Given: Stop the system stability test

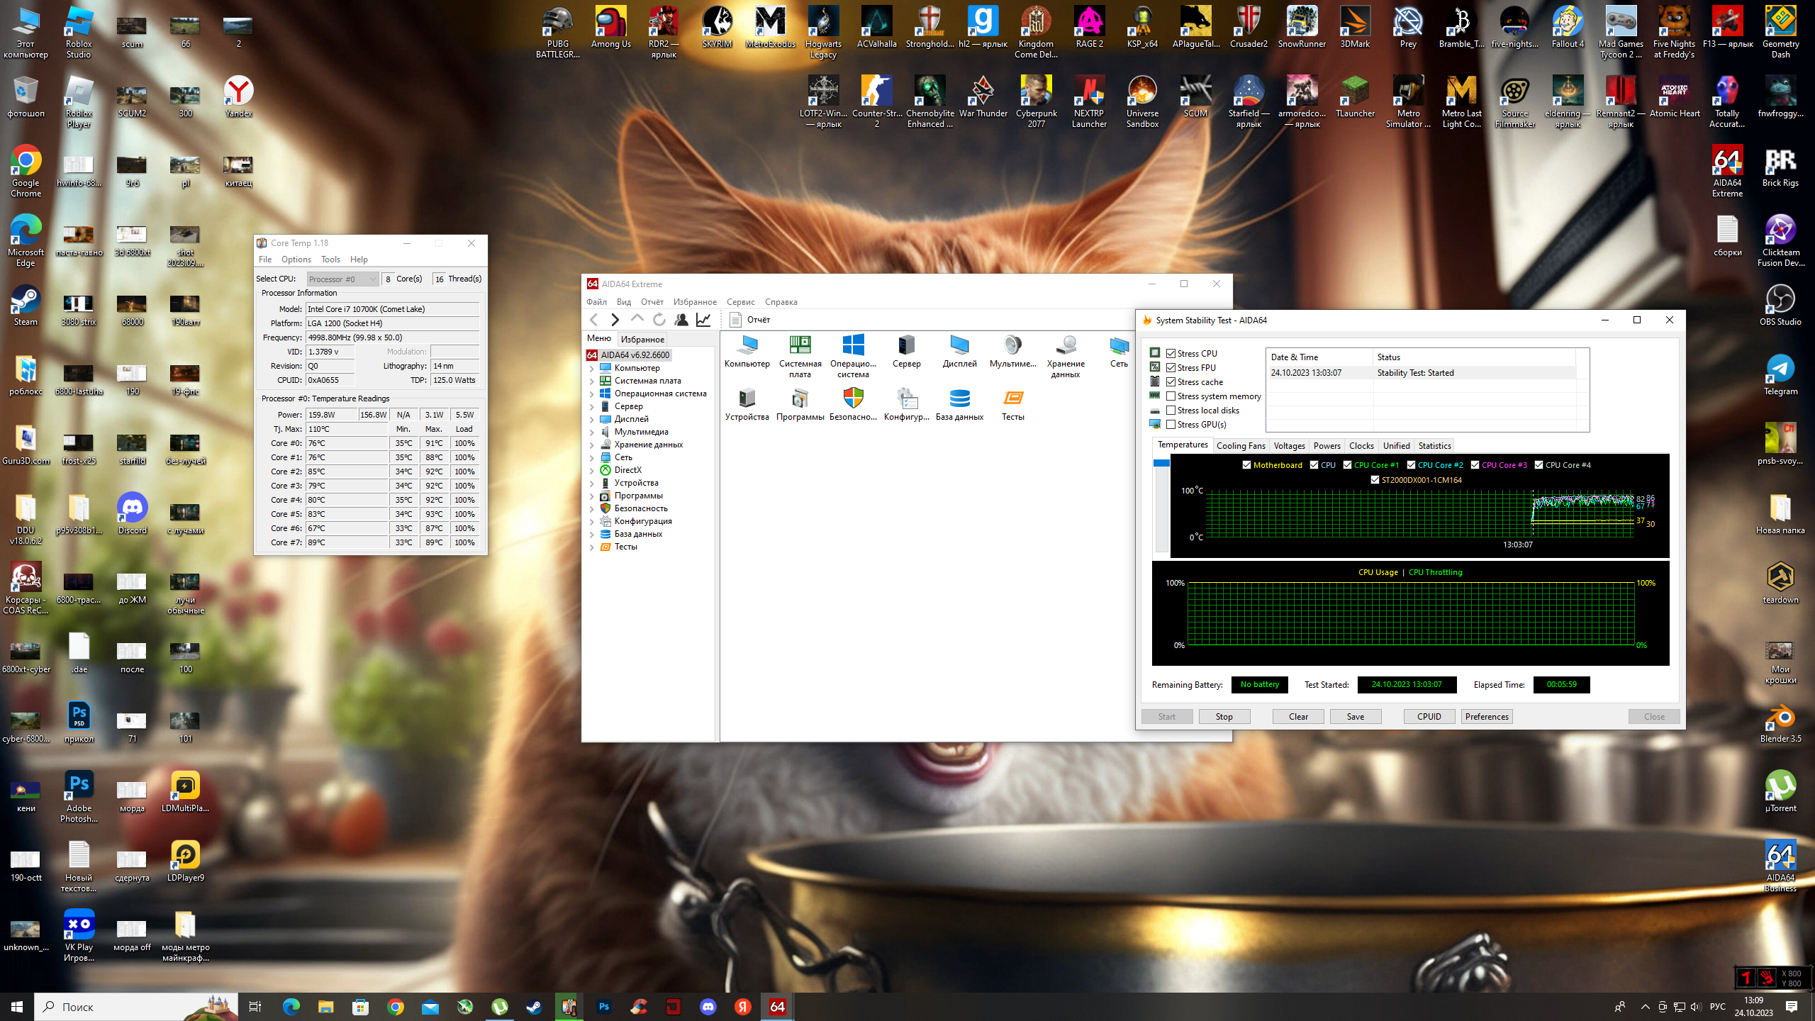Looking at the screenshot, I should (1224, 717).
